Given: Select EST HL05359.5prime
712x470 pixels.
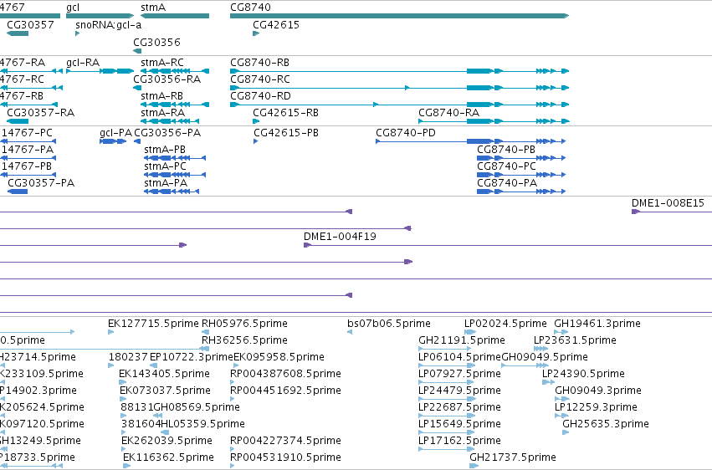Looking at the screenshot, I should pos(165,433).
